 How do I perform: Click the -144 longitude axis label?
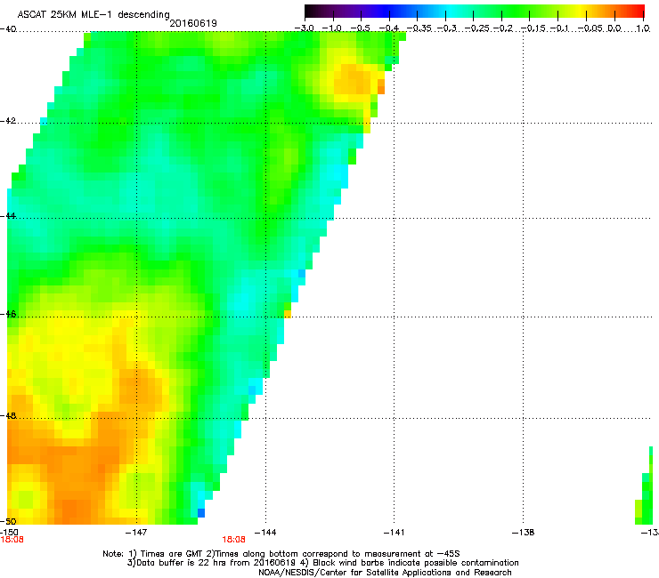tap(265, 533)
